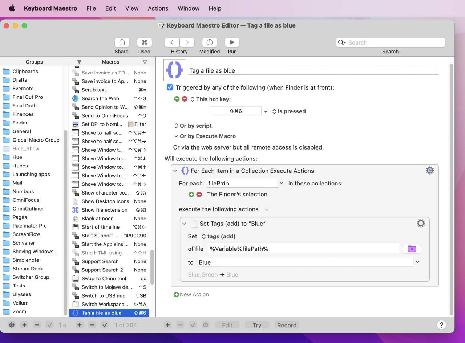The width and height of the screenshot is (465, 343).
Task: Sort macros with the header down triangle
Action: point(79,62)
